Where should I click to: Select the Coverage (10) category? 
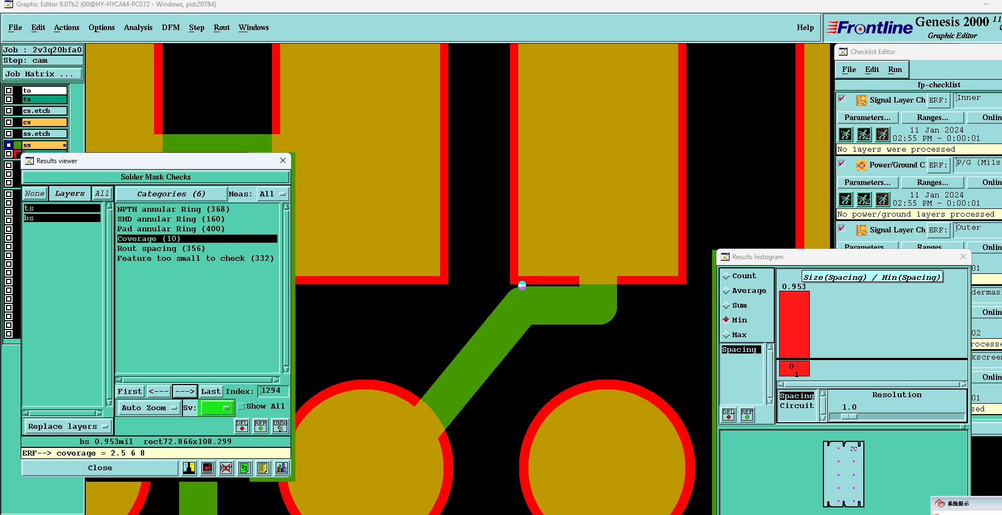click(197, 239)
